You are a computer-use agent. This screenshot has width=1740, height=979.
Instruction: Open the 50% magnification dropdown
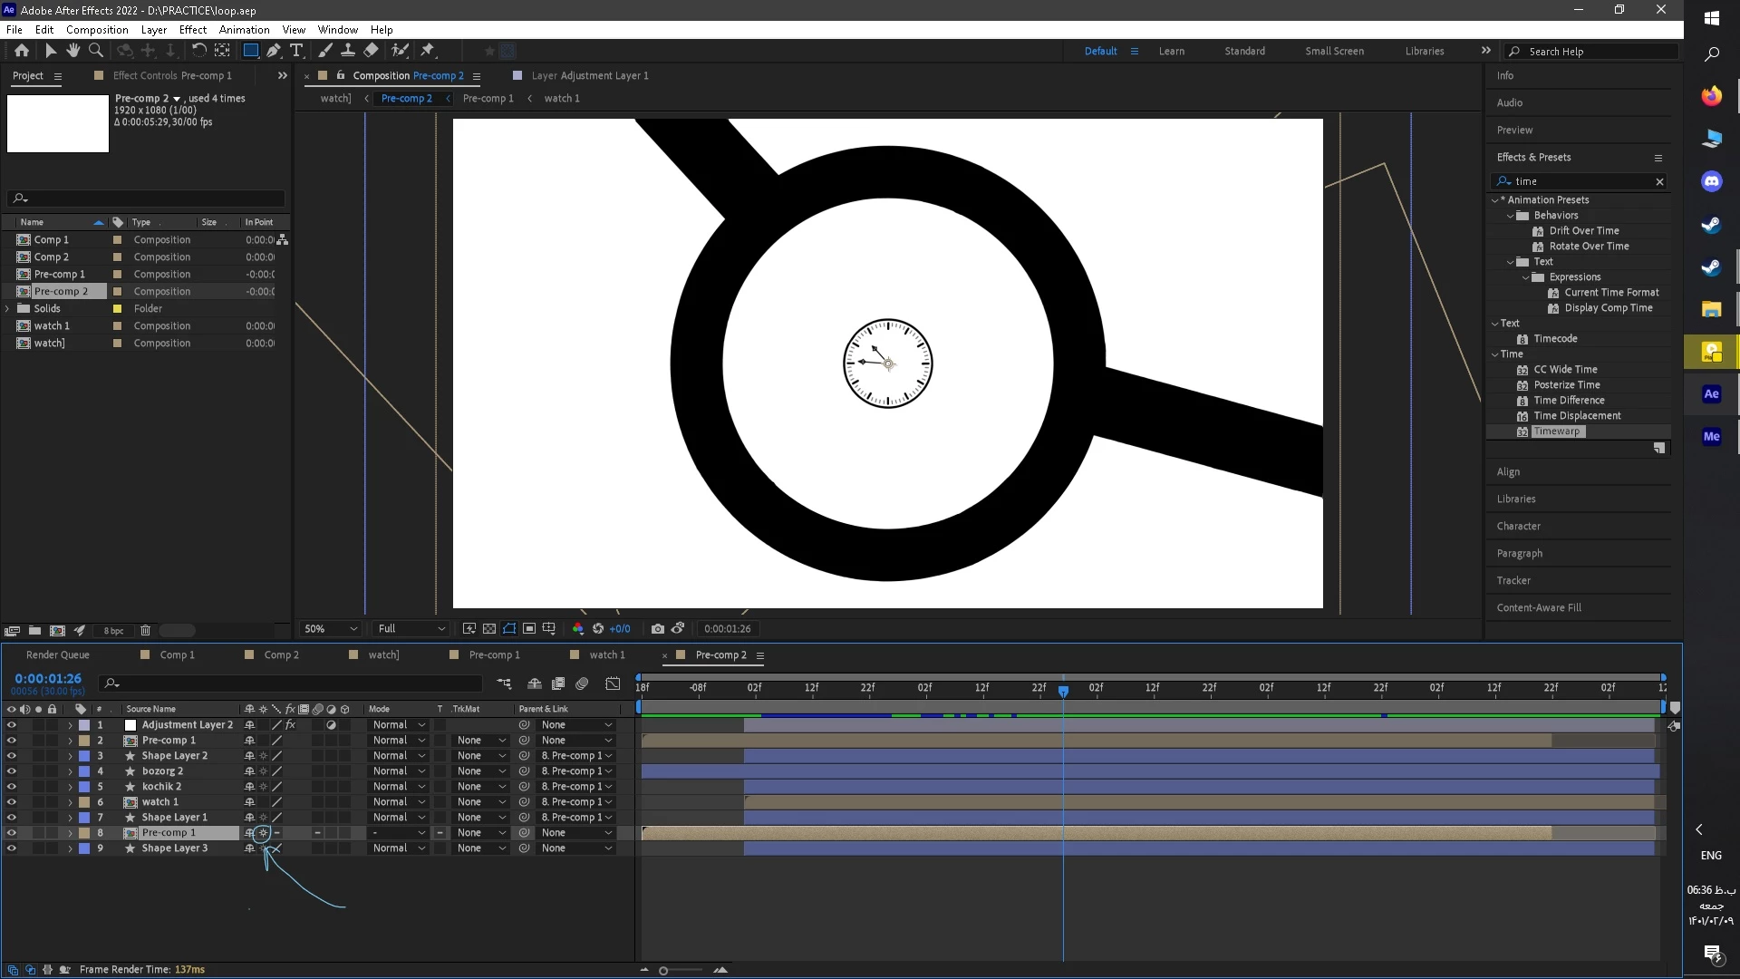click(331, 628)
